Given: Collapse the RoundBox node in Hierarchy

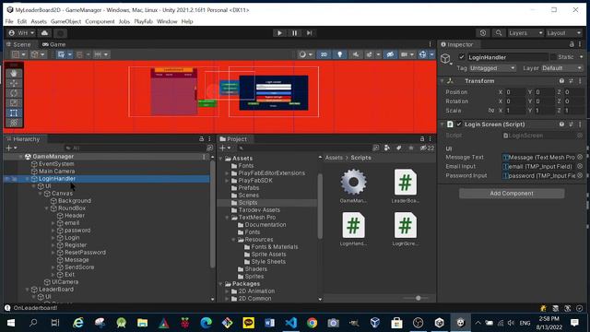Looking at the screenshot, I should [x=47, y=208].
